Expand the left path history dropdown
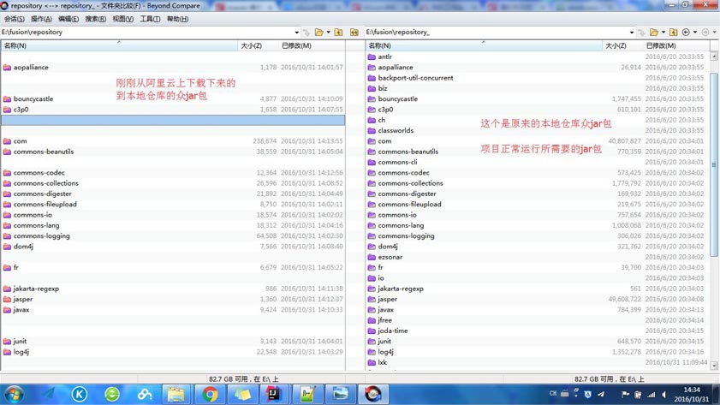The image size is (720, 405). (x=296, y=33)
